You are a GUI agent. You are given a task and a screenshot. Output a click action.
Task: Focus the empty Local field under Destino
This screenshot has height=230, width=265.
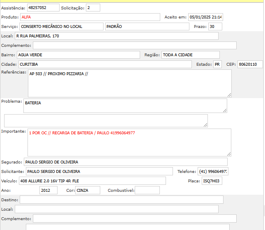point(117,209)
